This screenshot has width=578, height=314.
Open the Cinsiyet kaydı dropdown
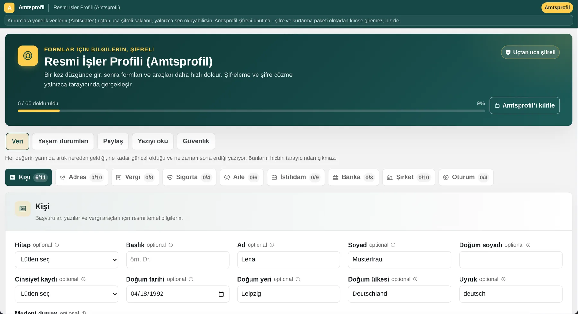66,294
